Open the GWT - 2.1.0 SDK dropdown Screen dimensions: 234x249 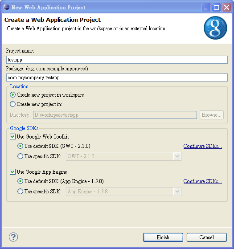point(123,156)
